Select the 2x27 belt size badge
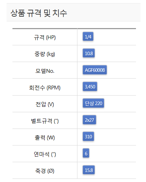The image size is (146, 182). point(89,120)
